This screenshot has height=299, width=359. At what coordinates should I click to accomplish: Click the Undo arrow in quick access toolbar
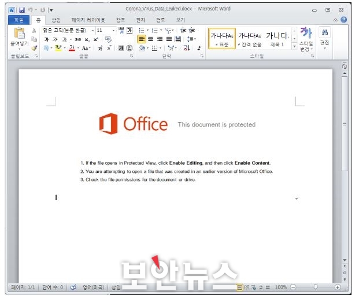30,10
